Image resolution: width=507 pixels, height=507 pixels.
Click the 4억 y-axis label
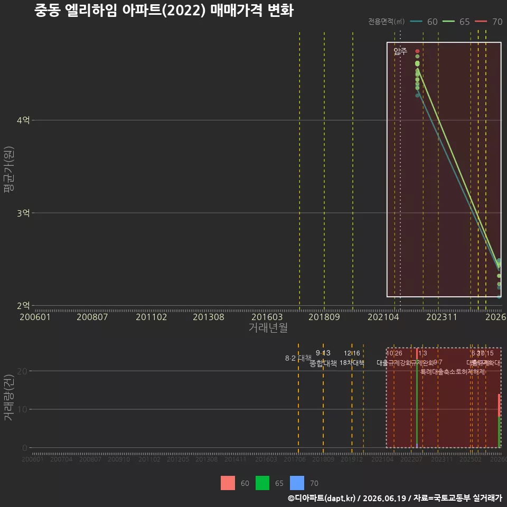pyautogui.click(x=23, y=120)
